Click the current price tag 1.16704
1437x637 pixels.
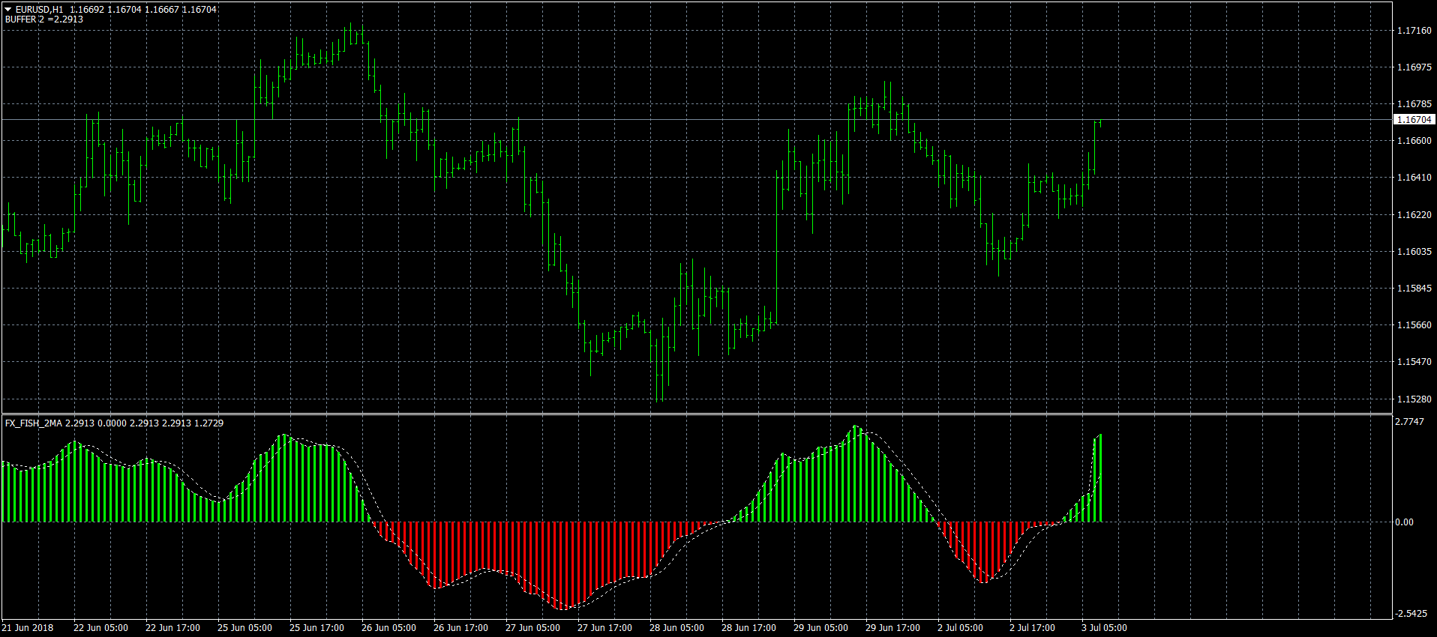tap(1414, 120)
